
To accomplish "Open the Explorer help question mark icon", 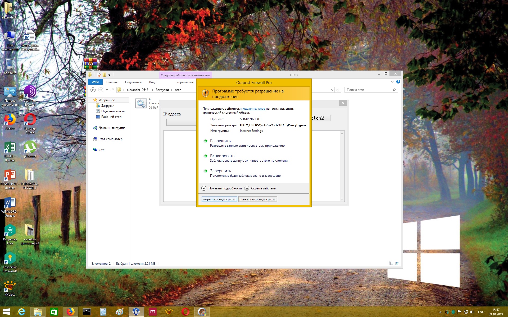I will click(x=398, y=82).
